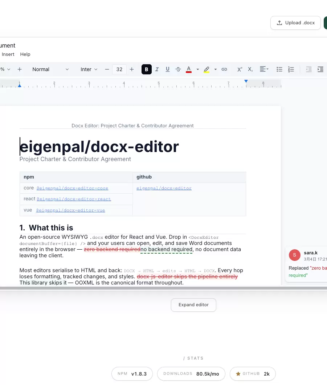Viewport: 327px width, 385px height.
Task: Click the NPM v1.8.3 stats badge
Action: (x=132, y=374)
